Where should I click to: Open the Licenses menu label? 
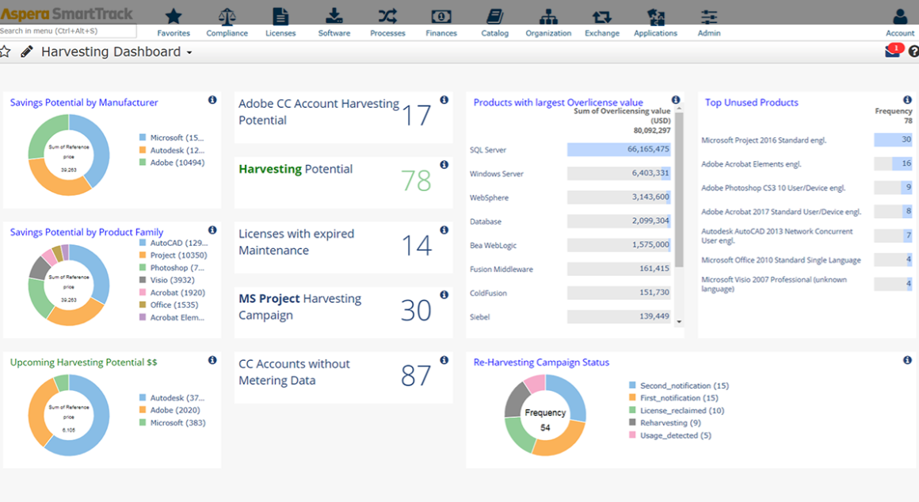[280, 33]
